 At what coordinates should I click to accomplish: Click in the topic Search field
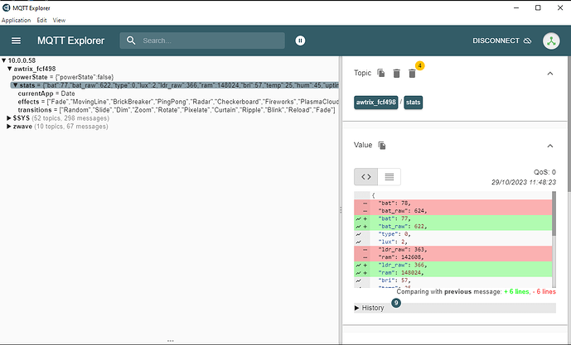click(x=207, y=41)
